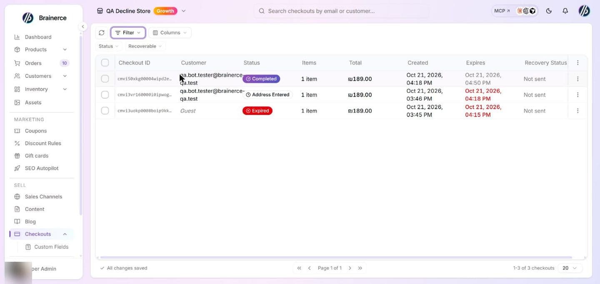This screenshot has width=600, height=284.
Task: Focus the search checkouts input field
Action: [341, 11]
